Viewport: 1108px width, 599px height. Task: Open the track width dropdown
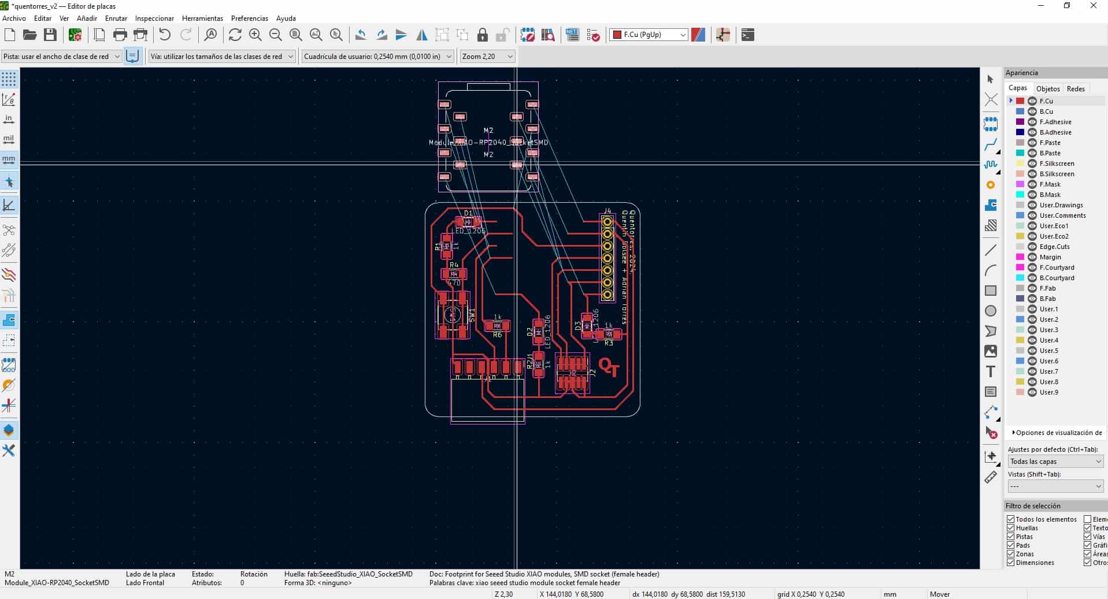coord(61,57)
